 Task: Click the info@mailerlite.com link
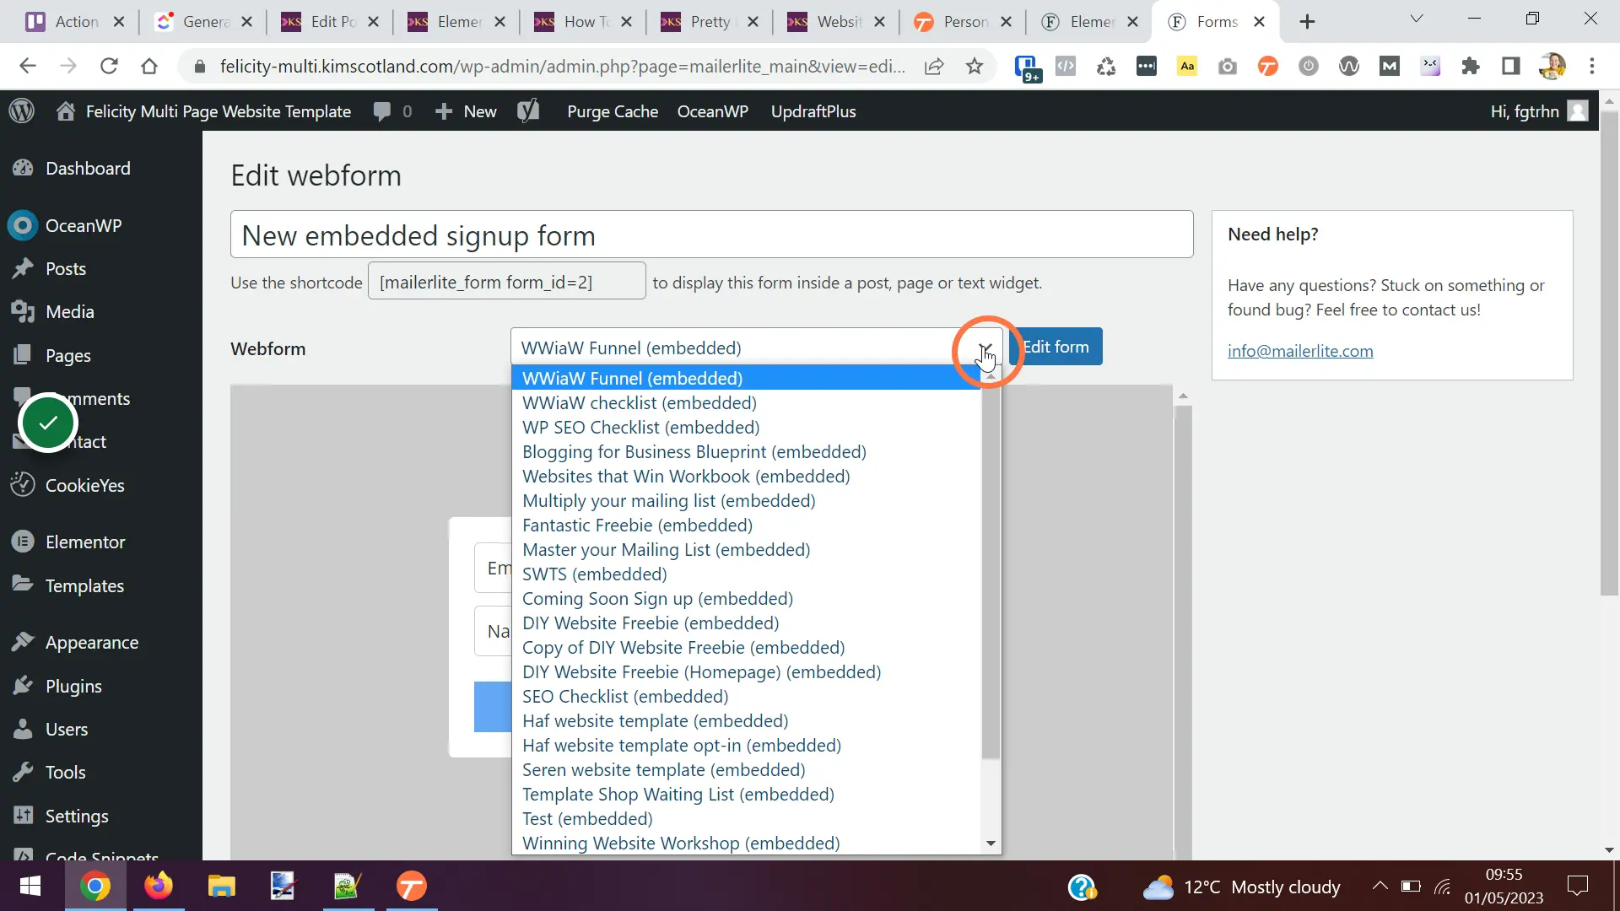[x=1300, y=351]
